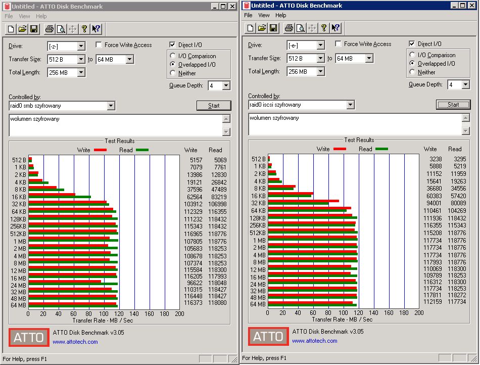Open Print Preview in left window toolbar
Image resolution: width=480 pixels, height=365 pixels.
coord(61,29)
